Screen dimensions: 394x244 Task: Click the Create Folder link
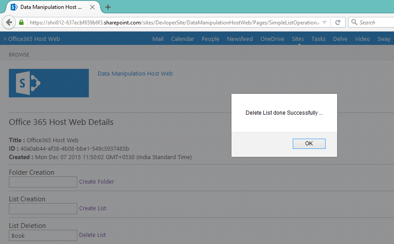coord(96,182)
